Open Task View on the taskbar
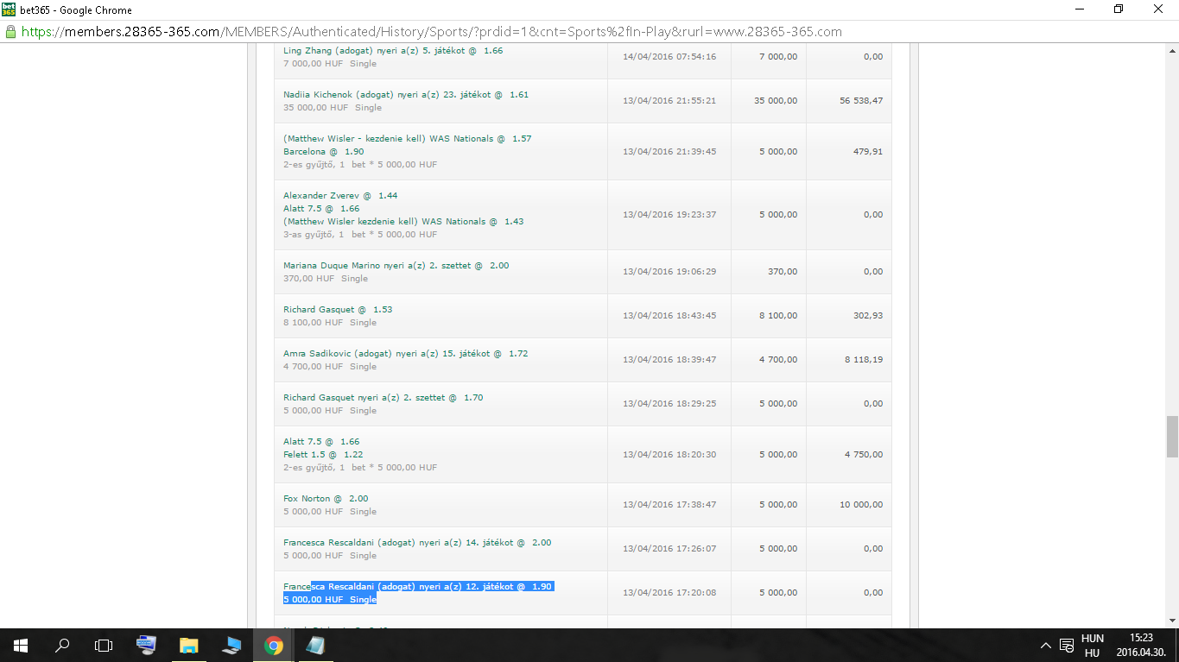The height and width of the screenshot is (662, 1179). pyautogui.click(x=104, y=645)
